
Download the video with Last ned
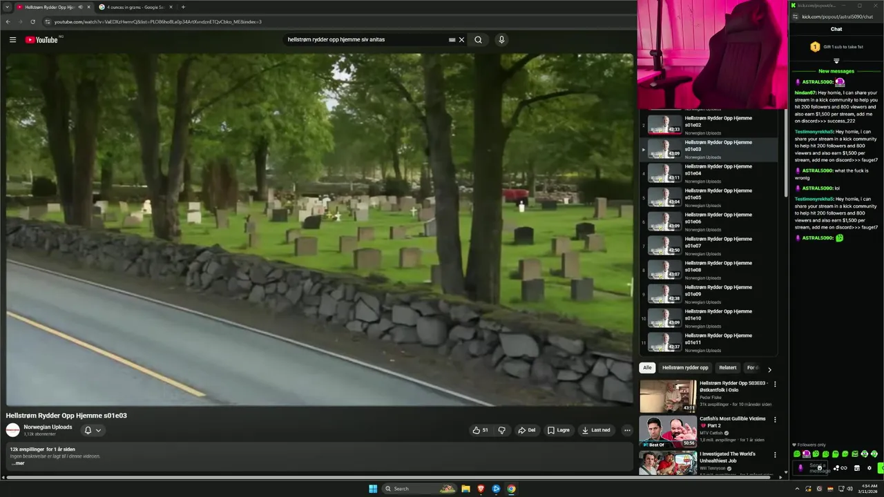[596, 430]
